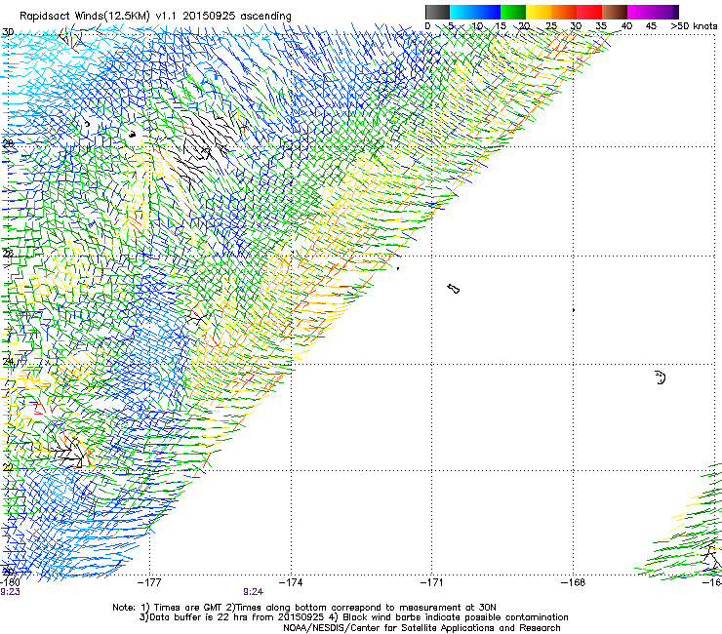Click the '25' legend scale label
Screen dimensions: 722x634
[550, 26]
